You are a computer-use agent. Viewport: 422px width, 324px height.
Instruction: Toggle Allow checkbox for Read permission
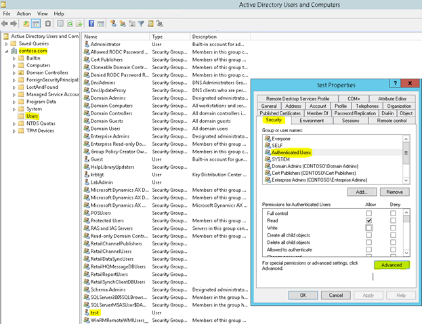pyautogui.click(x=368, y=220)
